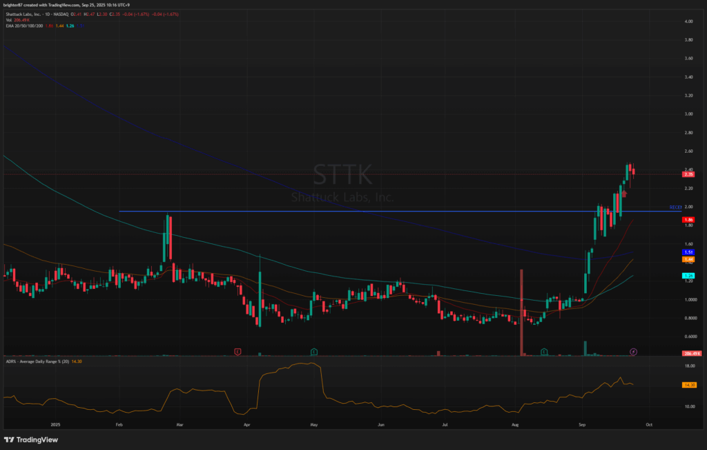Click the 'Vol 206.49K' volume legend

point(17,20)
